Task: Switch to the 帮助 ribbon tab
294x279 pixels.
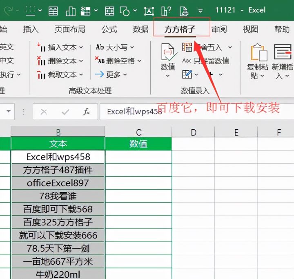Action: click(282, 29)
